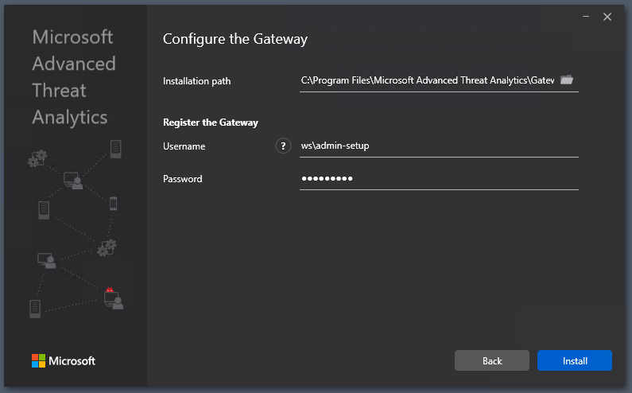Select the Password input field
Viewport: 632px width, 393px height.
point(439,178)
